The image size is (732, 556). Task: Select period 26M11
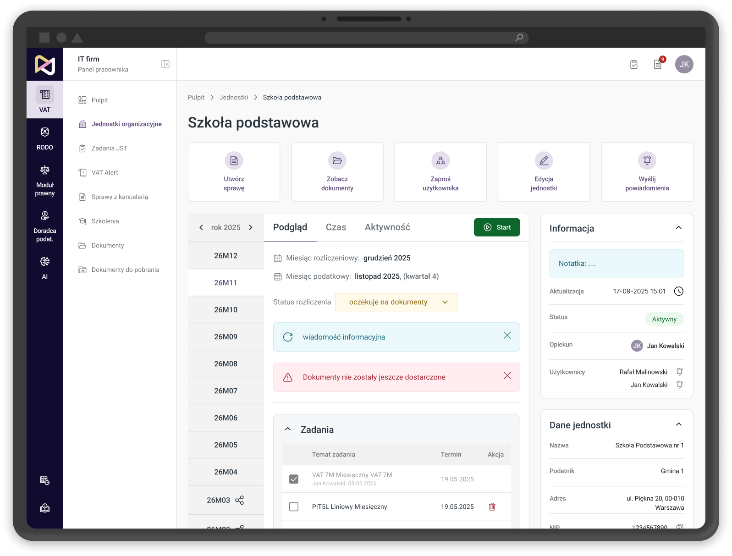pos(226,283)
